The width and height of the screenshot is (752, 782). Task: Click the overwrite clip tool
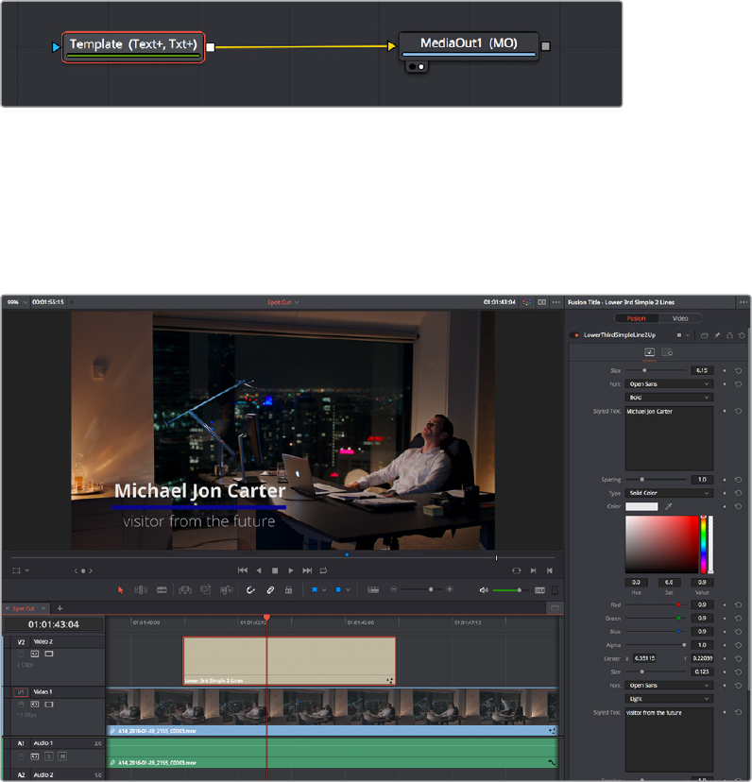(x=206, y=590)
